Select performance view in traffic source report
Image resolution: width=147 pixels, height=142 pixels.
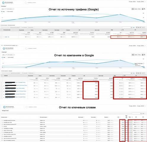coord(140,28)
